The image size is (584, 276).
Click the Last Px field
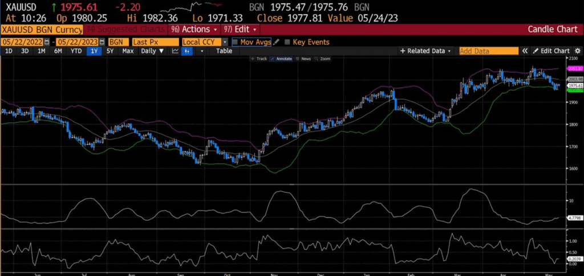tap(155, 42)
